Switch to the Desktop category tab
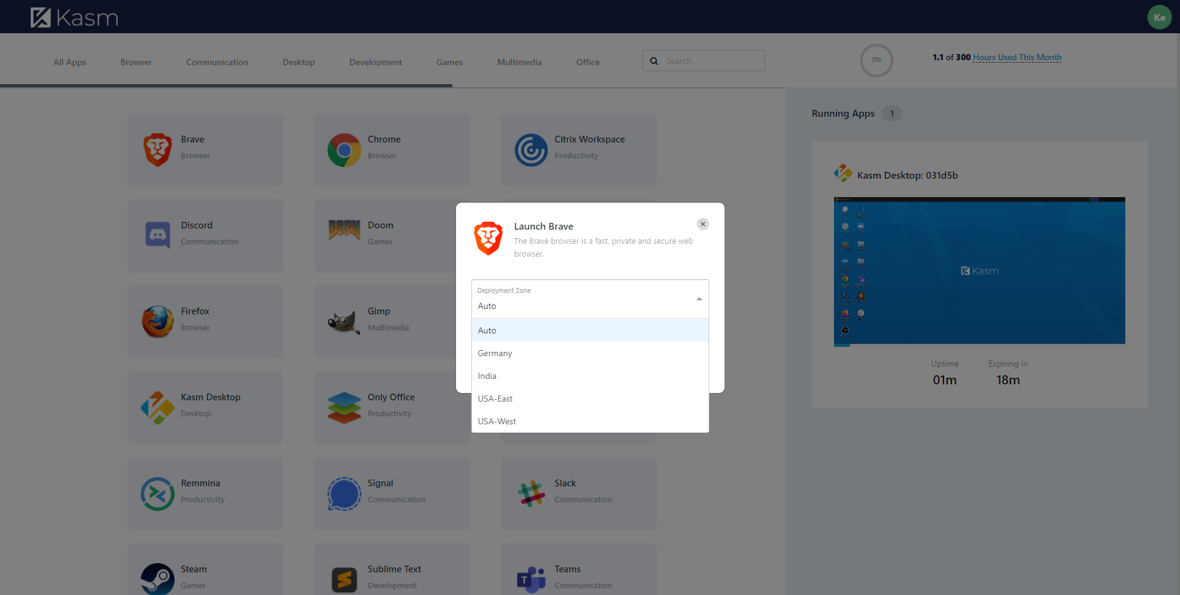This screenshot has width=1180, height=595. point(299,62)
